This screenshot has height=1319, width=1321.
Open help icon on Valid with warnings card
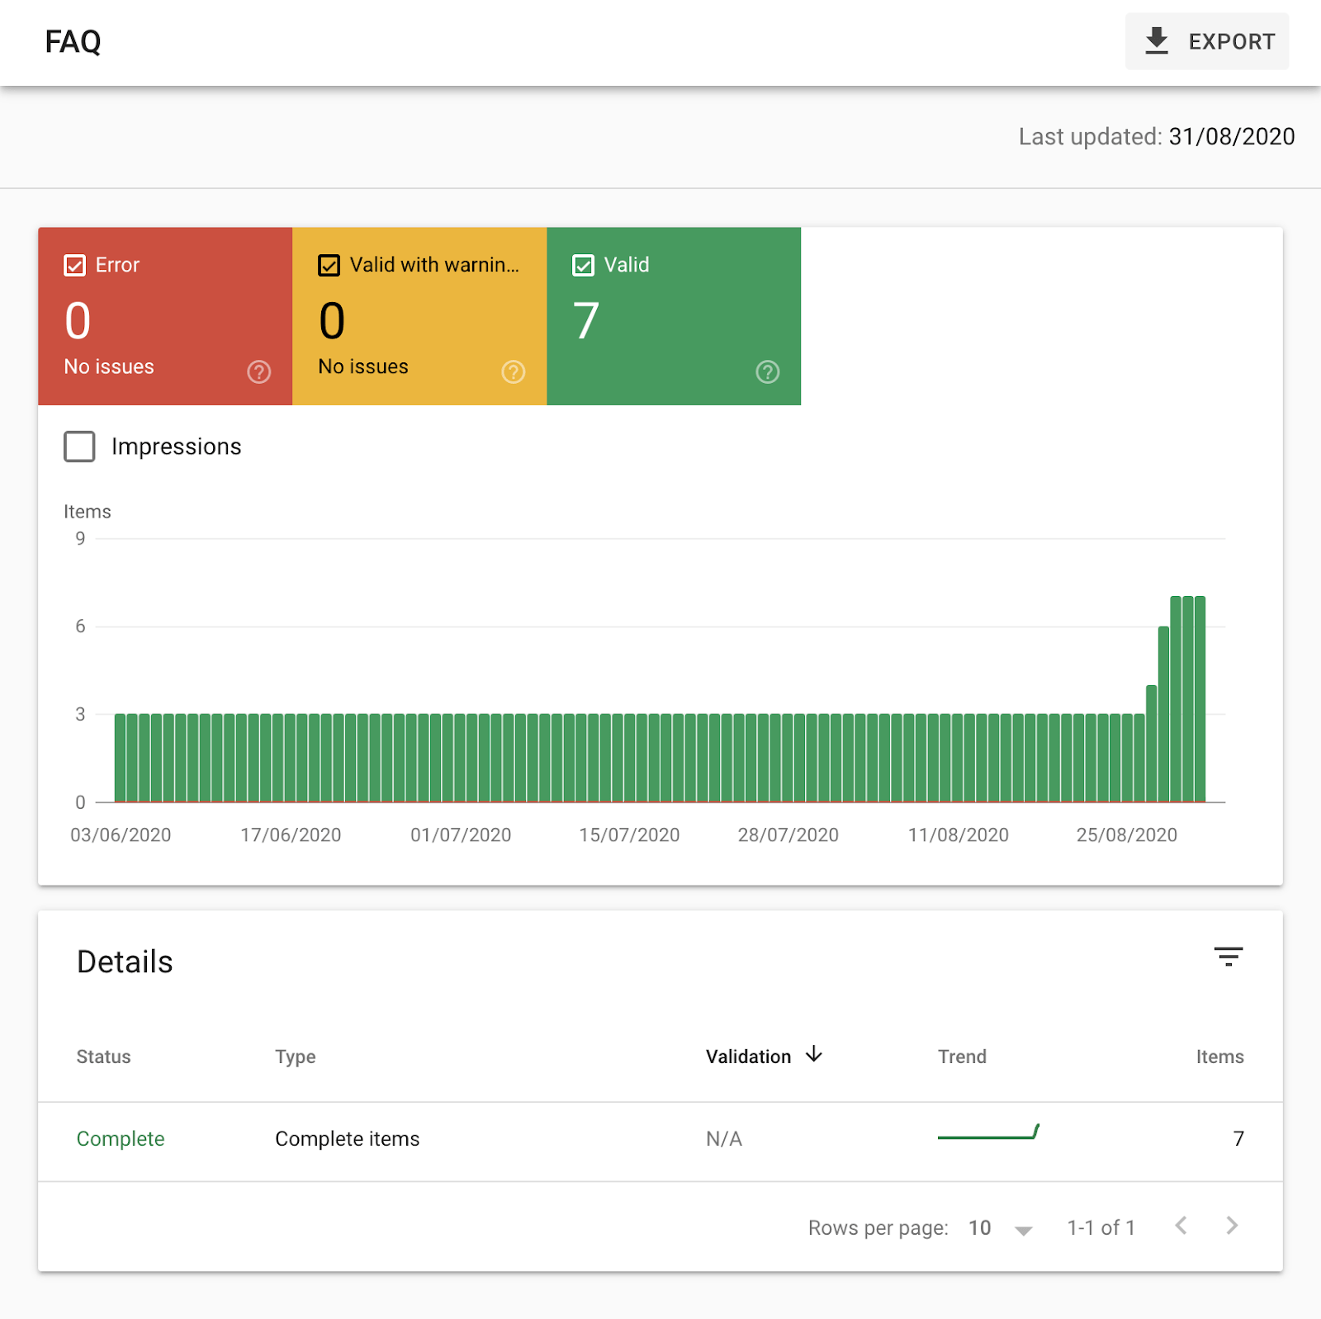[x=514, y=372]
